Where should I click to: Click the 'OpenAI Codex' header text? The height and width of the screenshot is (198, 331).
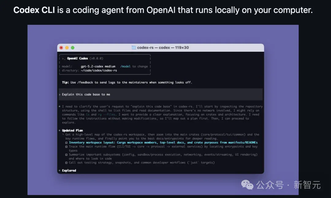pyautogui.click(x=78, y=59)
